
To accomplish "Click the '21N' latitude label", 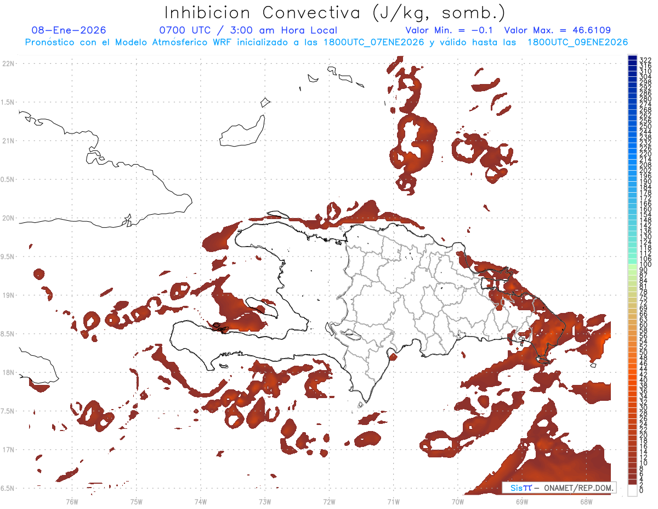I will [x=8, y=141].
